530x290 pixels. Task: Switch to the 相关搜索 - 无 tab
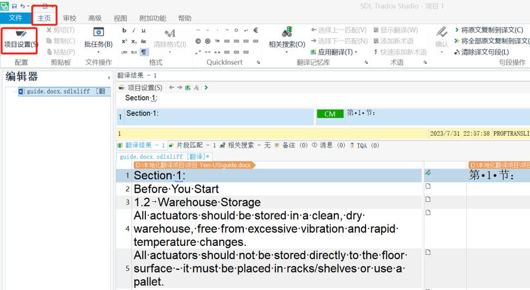pyautogui.click(x=245, y=146)
